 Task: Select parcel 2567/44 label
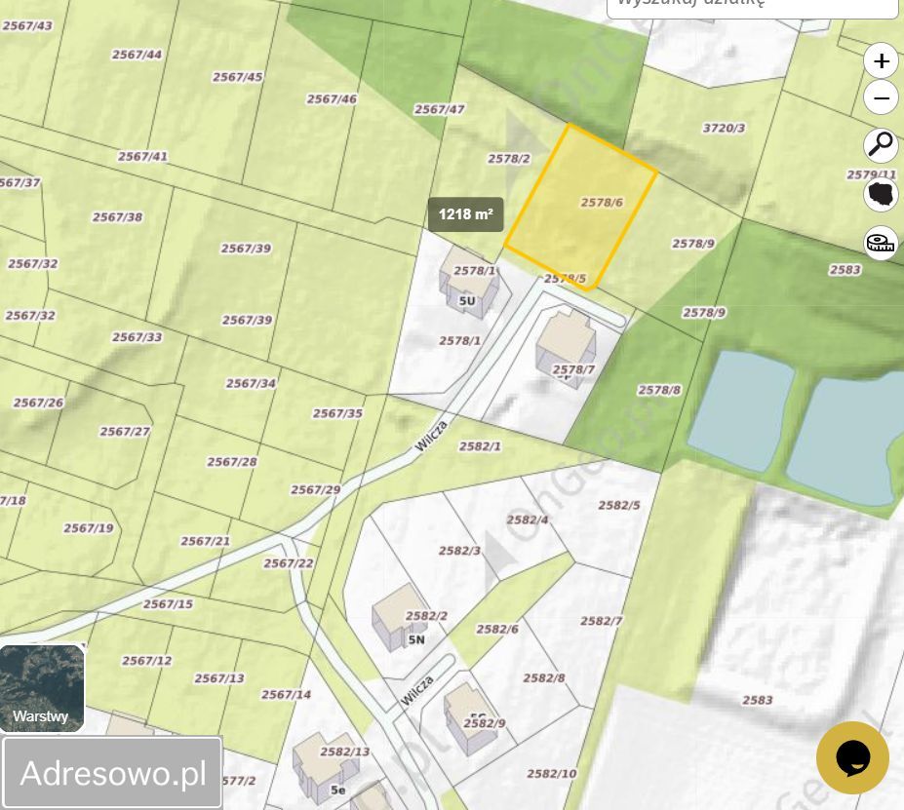[x=137, y=55]
